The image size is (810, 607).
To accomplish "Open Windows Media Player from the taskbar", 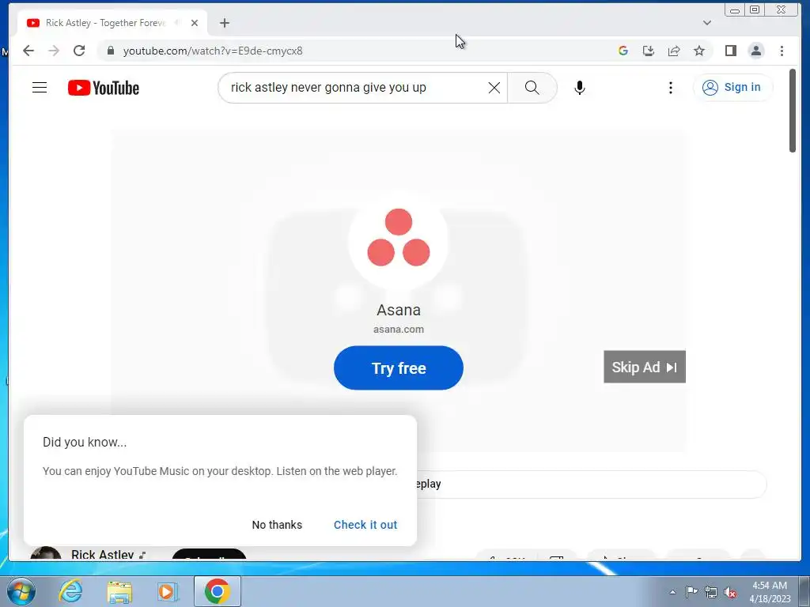I will pyautogui.click(x=168, y=591).
